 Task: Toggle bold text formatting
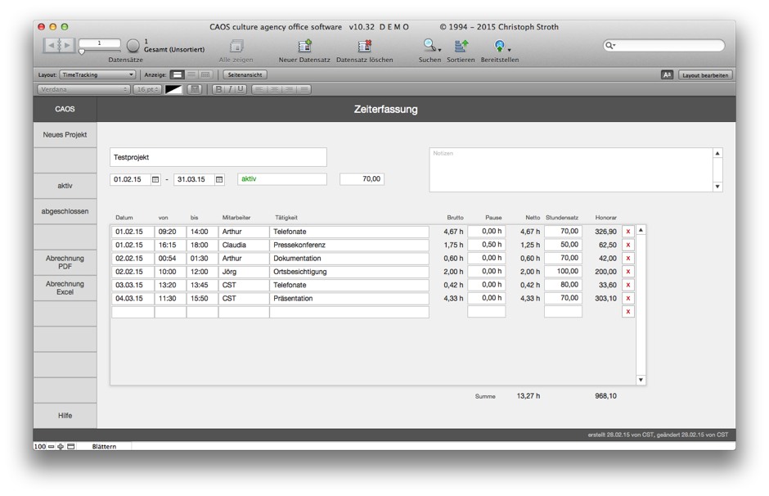pyautogui.click(x=218, y=89)
